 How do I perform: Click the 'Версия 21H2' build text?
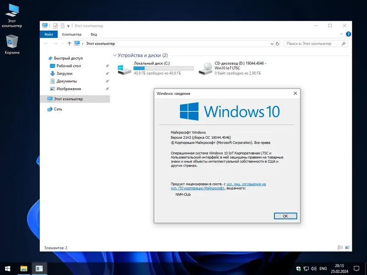(x=201, y=137)
